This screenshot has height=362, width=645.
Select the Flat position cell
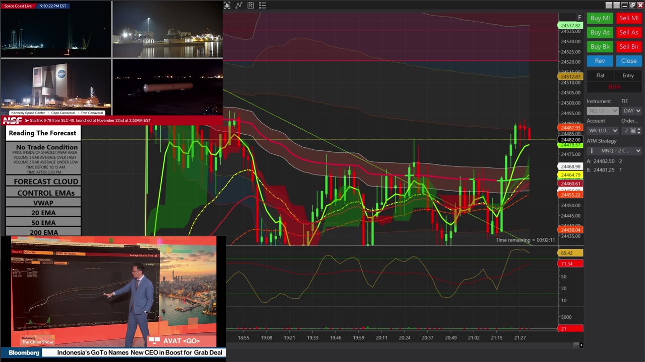600,75
